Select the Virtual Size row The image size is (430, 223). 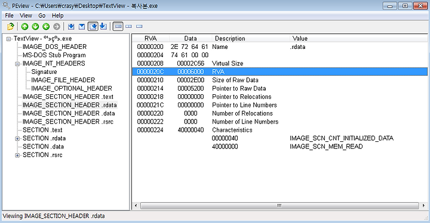(x=279, y=63)
